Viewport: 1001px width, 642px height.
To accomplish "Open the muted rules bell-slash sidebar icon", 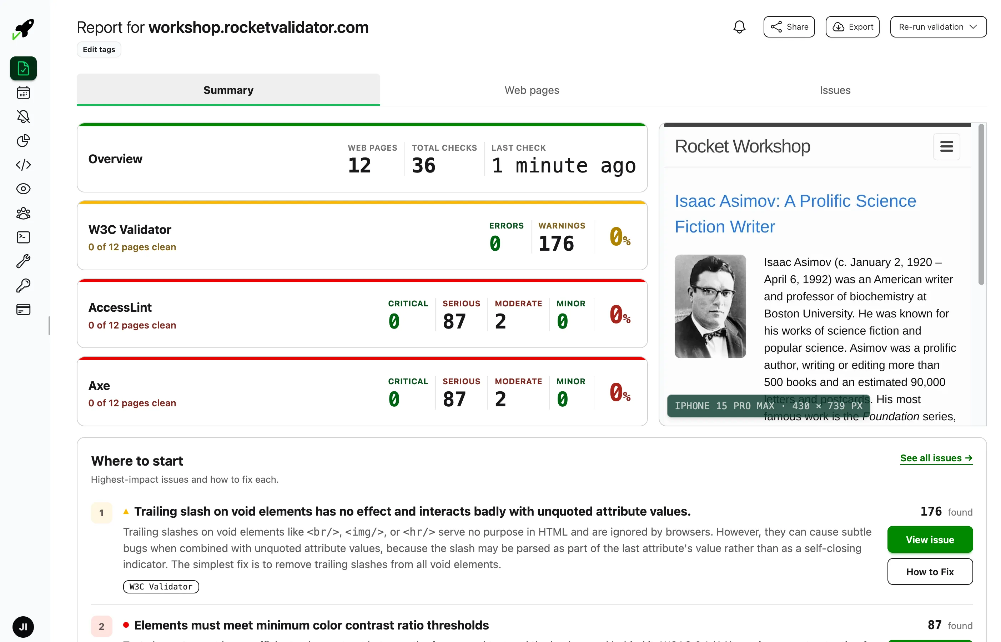I will click(23, 117).
